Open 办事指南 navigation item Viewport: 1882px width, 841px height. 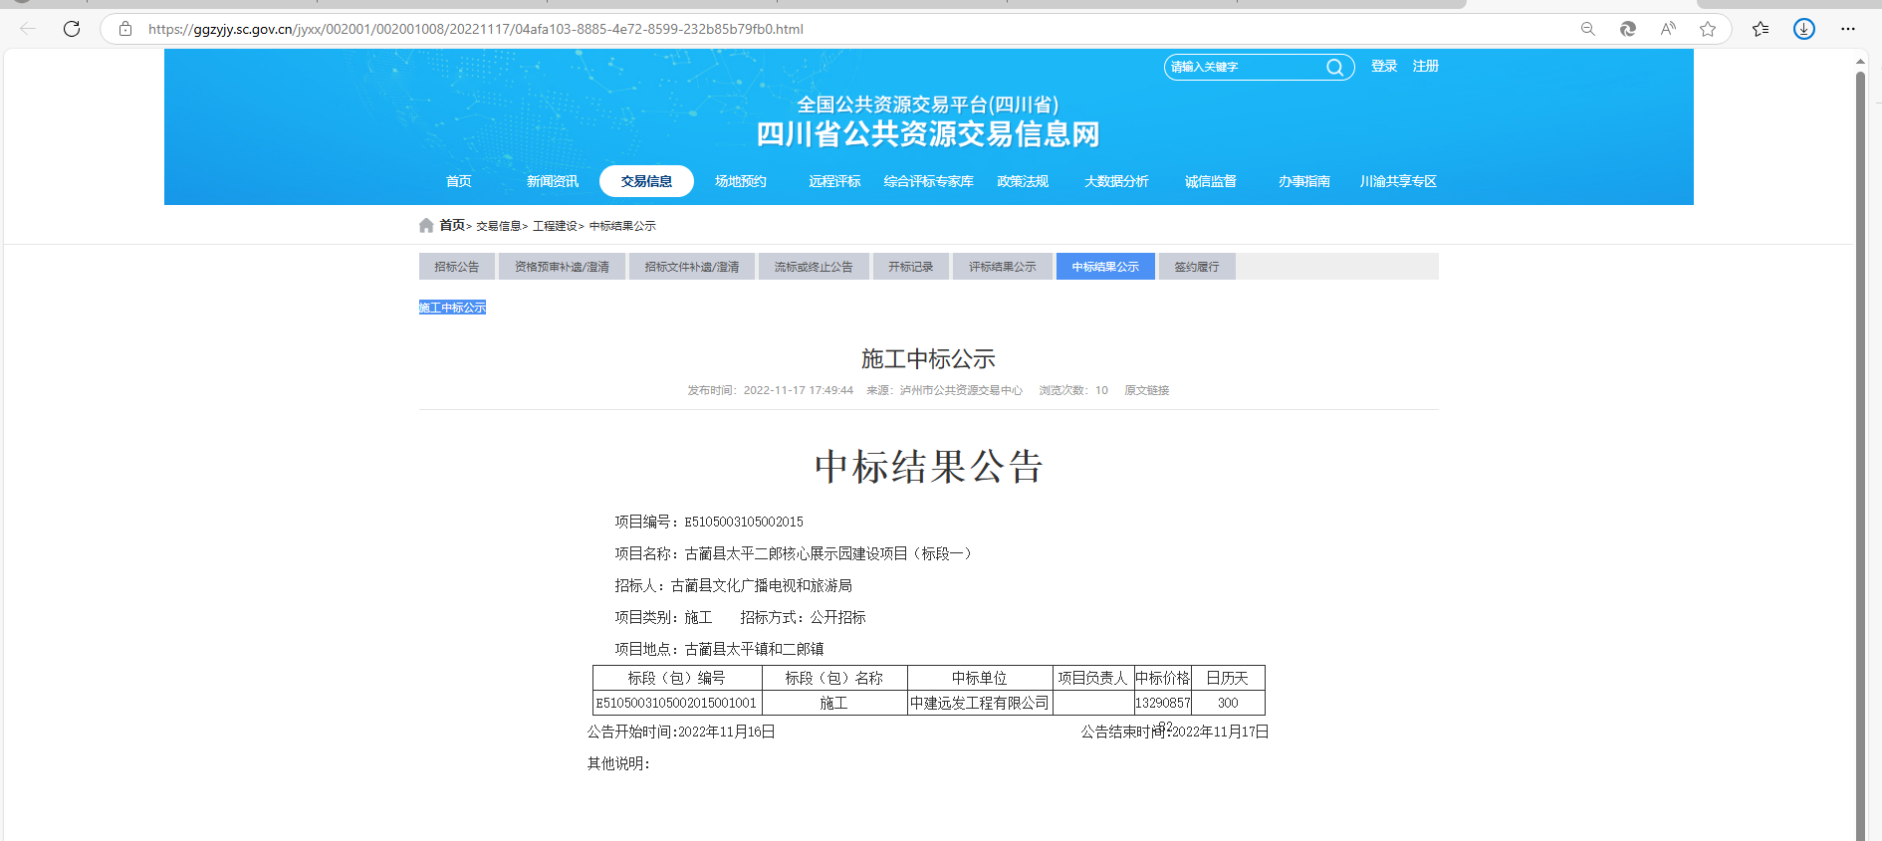tap(1304, 181)
